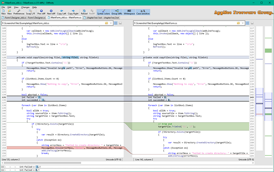Screen dimensions: 274x172
Task: Click the Diffinity app icon in title bar
Action: 3,3
